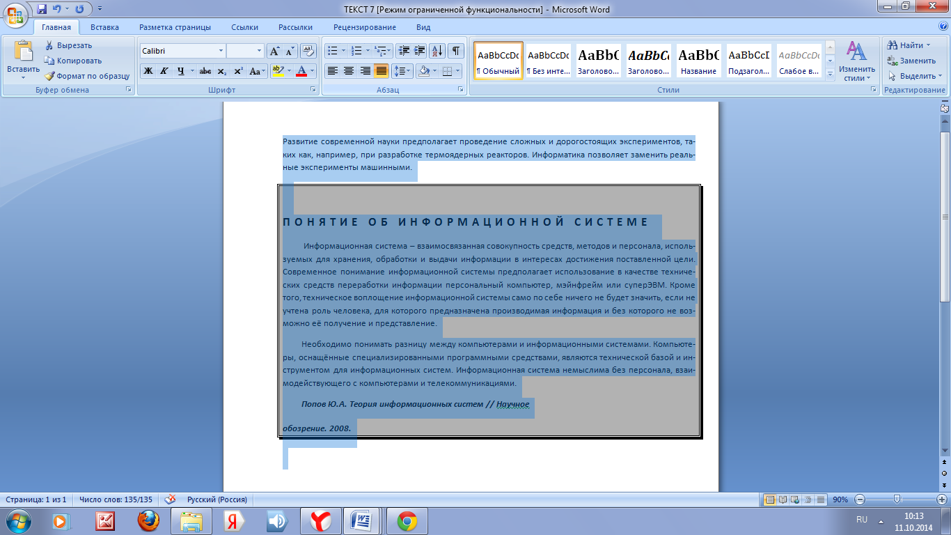
Task: Expand the styles gallery more arrow
Action: 829,74
